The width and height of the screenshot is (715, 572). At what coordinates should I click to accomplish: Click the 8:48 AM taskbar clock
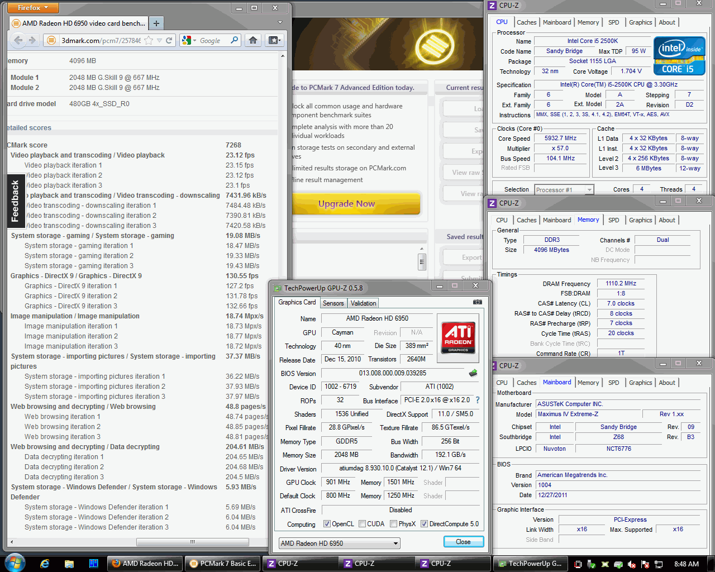686,564
